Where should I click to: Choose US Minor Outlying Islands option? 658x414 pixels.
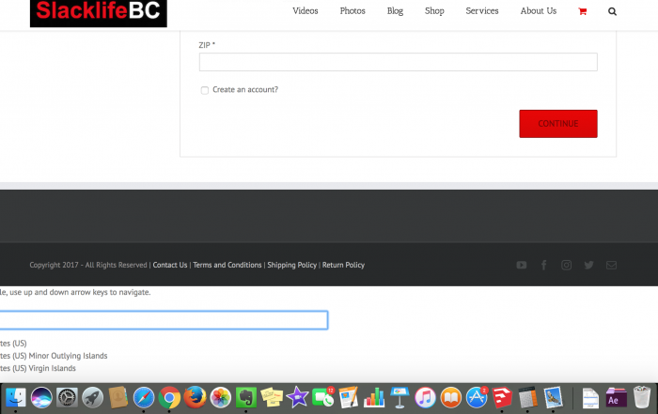click(54, 356)
